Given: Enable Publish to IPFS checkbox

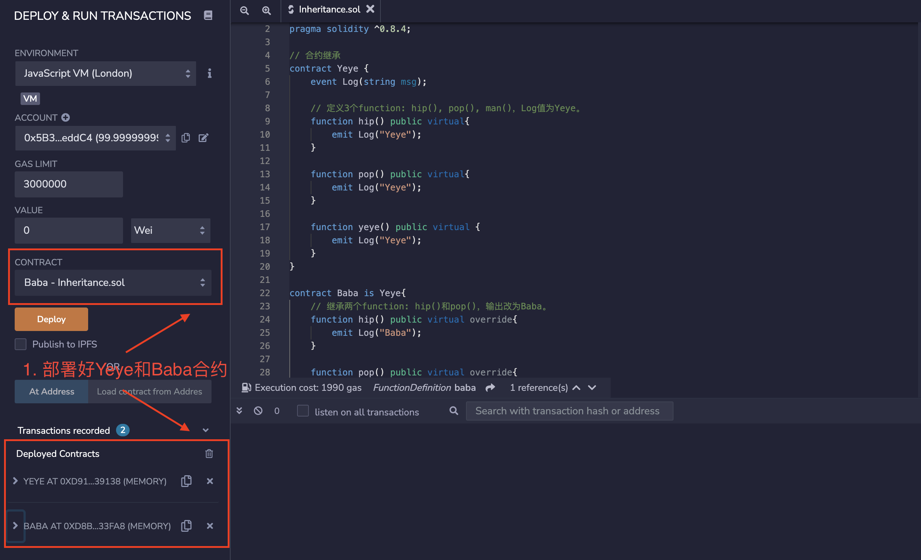Looking at the screenshot, I should pos(21,344).
